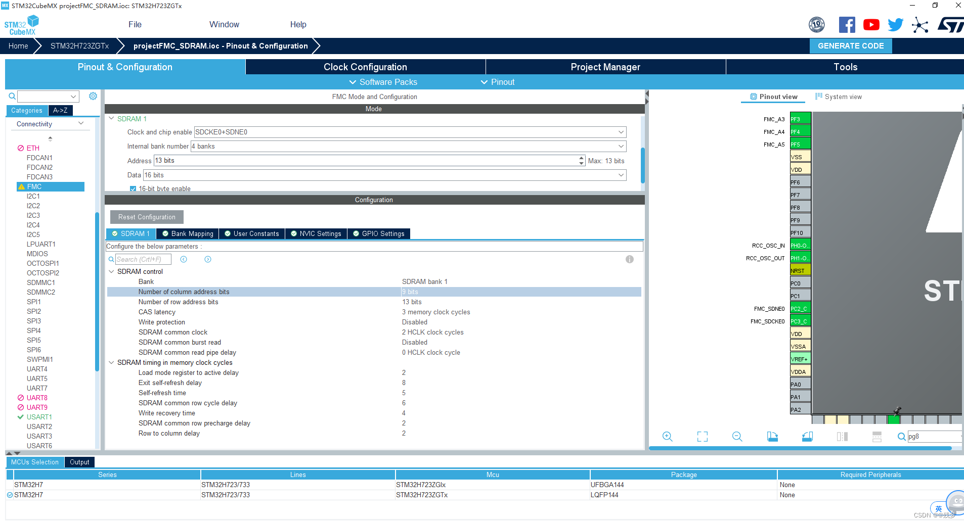This screenshot has width=964, height=523.
Task: Click the NRST pin on the chip
Action: point(801,270)
